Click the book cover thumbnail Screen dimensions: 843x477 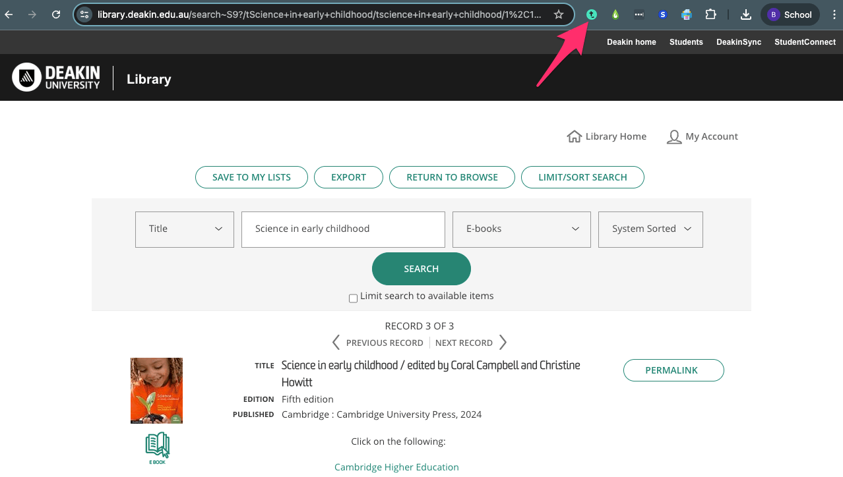click(156, 390)
